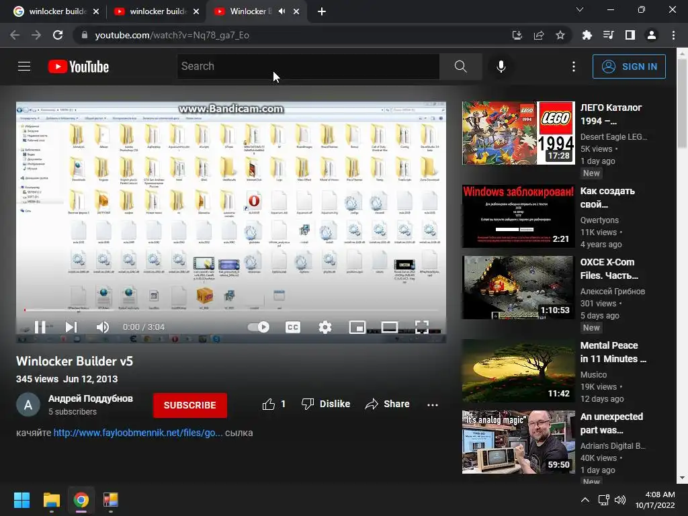Open Windows заблокирован video thumbnail
The width and height of the screenshot is (688, 516).
coord(518,216)
